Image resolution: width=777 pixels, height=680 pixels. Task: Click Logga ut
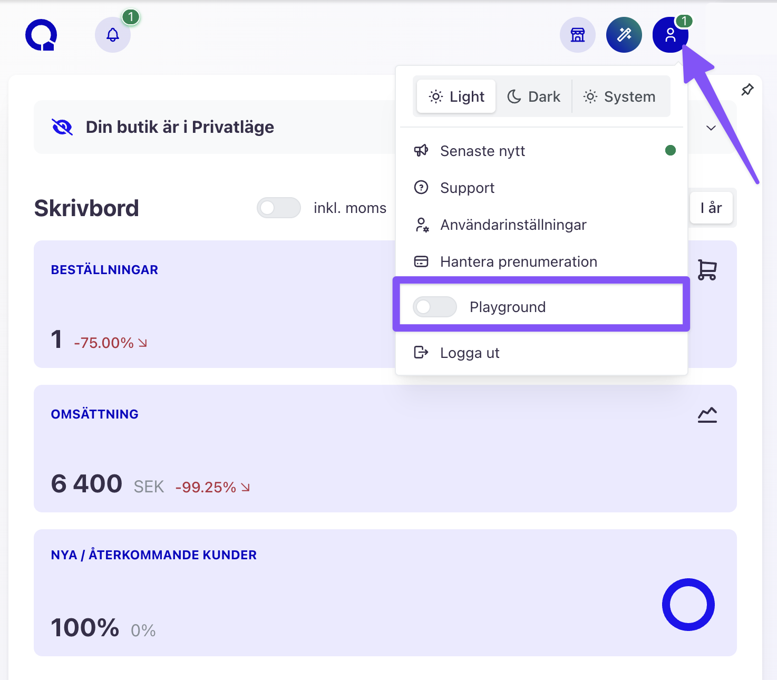click(x=469, y=353)
